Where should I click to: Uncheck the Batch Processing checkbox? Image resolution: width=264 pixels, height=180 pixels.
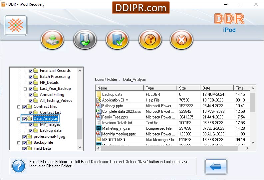pyautogui.click(x=31, y=77)
